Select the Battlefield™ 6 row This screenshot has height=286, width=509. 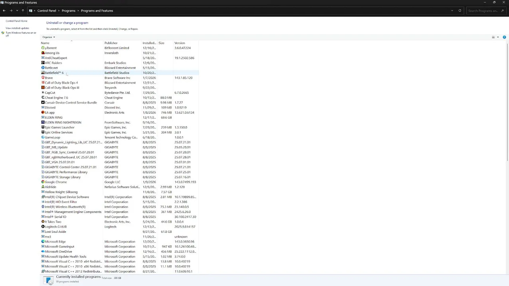coord(119,73)
